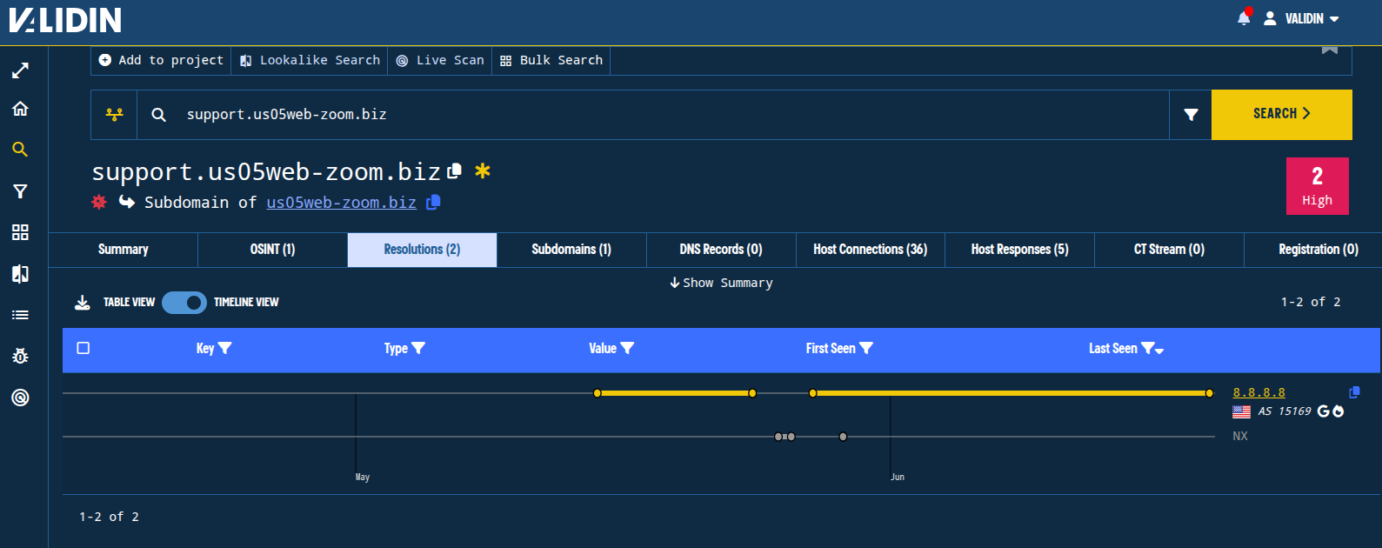Filter by the Type column

point(418,348)
